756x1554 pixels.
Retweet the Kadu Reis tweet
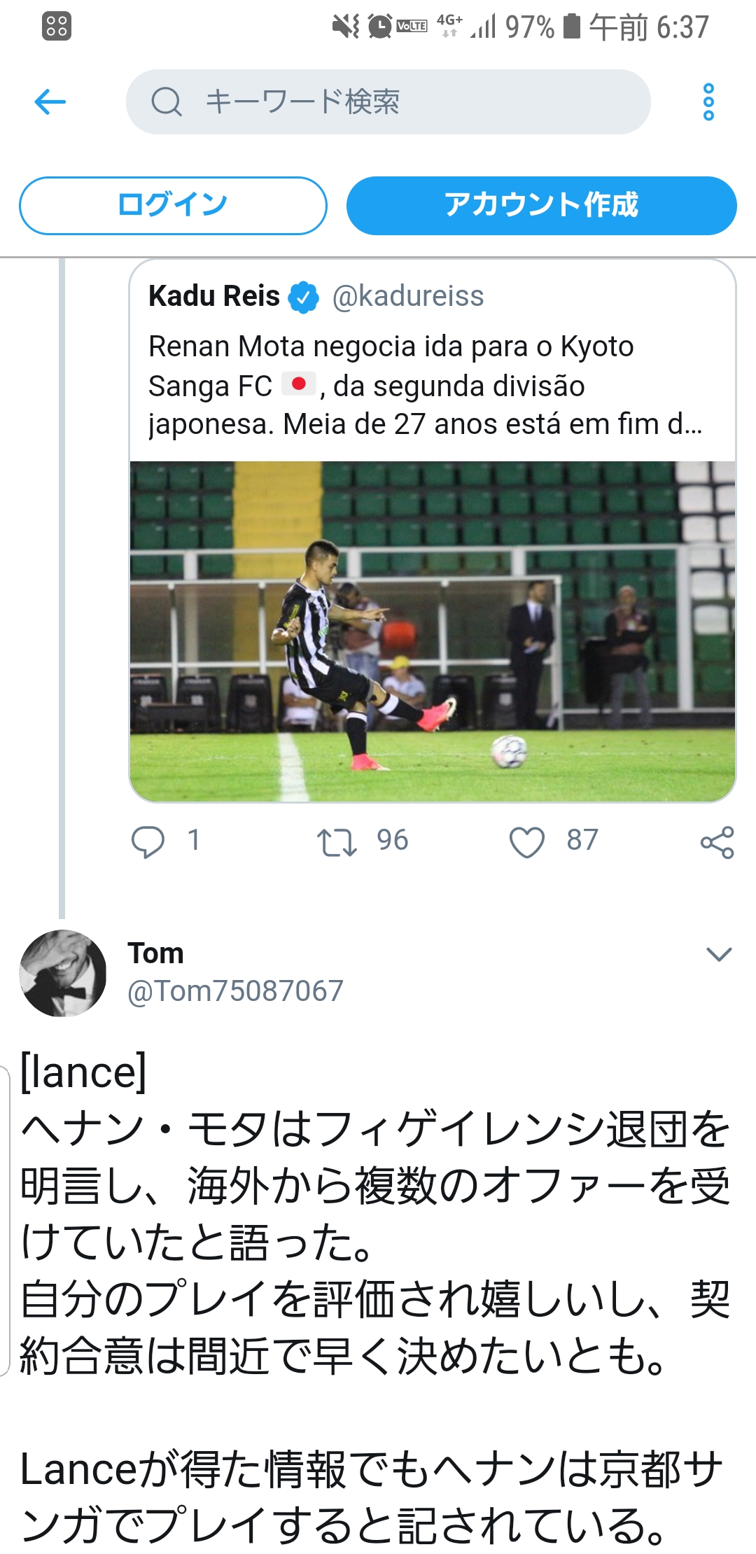337,841
